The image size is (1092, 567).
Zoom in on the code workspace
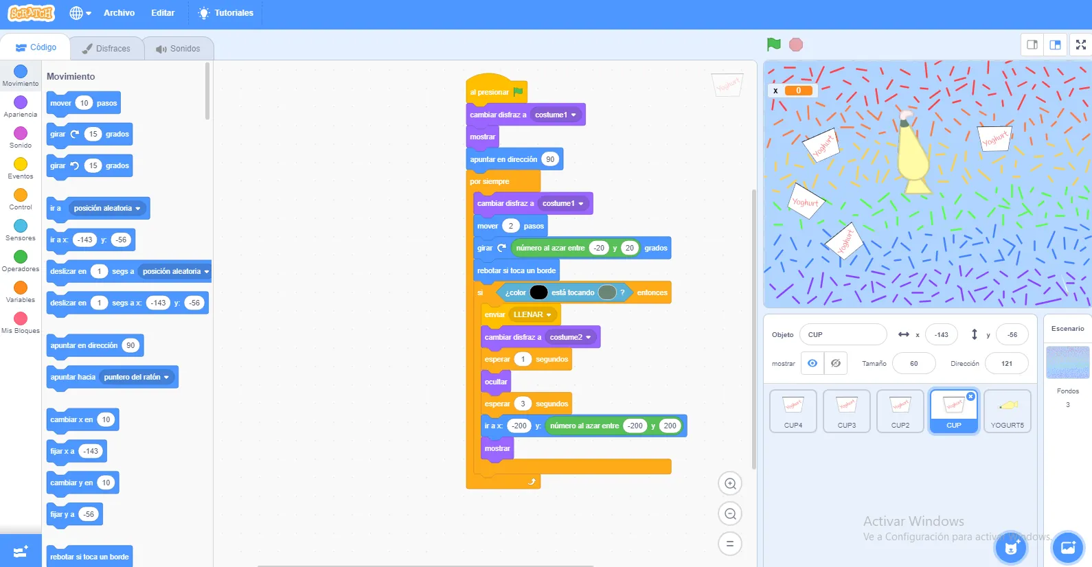click(730, 483)
